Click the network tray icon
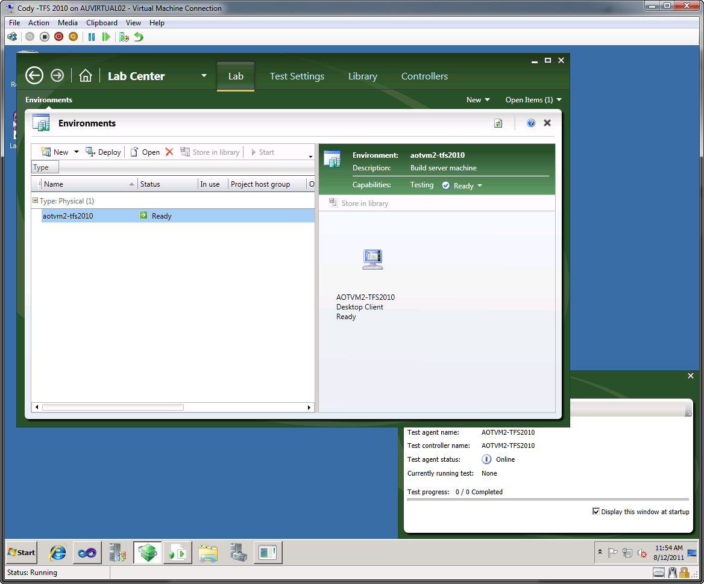Screen dimensions: 704x584 627,553
